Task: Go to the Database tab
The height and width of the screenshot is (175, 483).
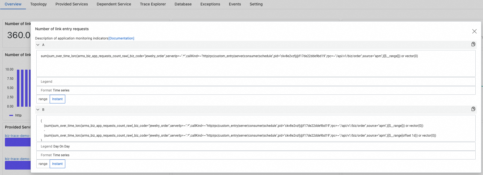Action: (183, 4)
